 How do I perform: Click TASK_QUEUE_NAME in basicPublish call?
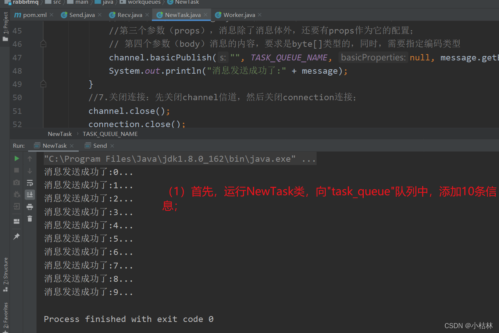(x=289, y=57)
